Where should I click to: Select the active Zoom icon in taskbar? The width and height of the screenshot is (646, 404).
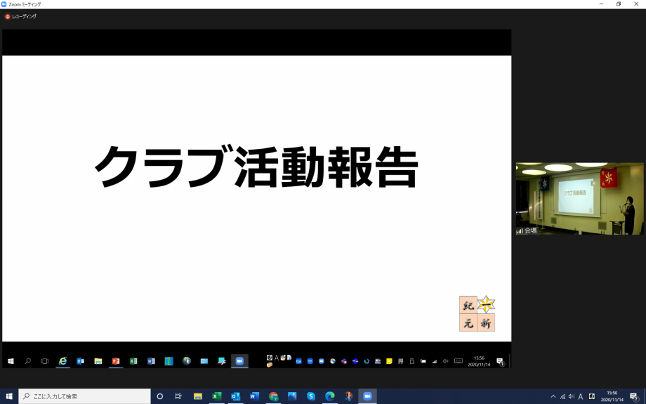367,396
